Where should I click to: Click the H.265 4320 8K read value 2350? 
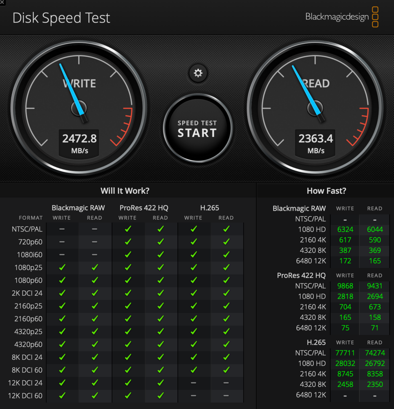tap(374, 384)
